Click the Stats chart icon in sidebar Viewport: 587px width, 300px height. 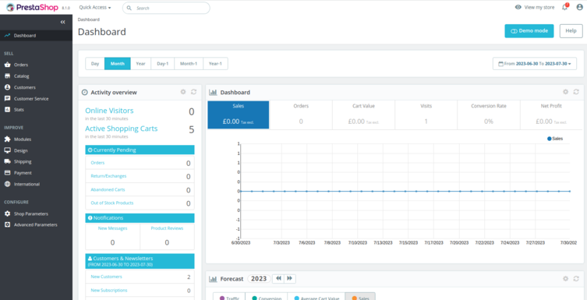(7, 110)
